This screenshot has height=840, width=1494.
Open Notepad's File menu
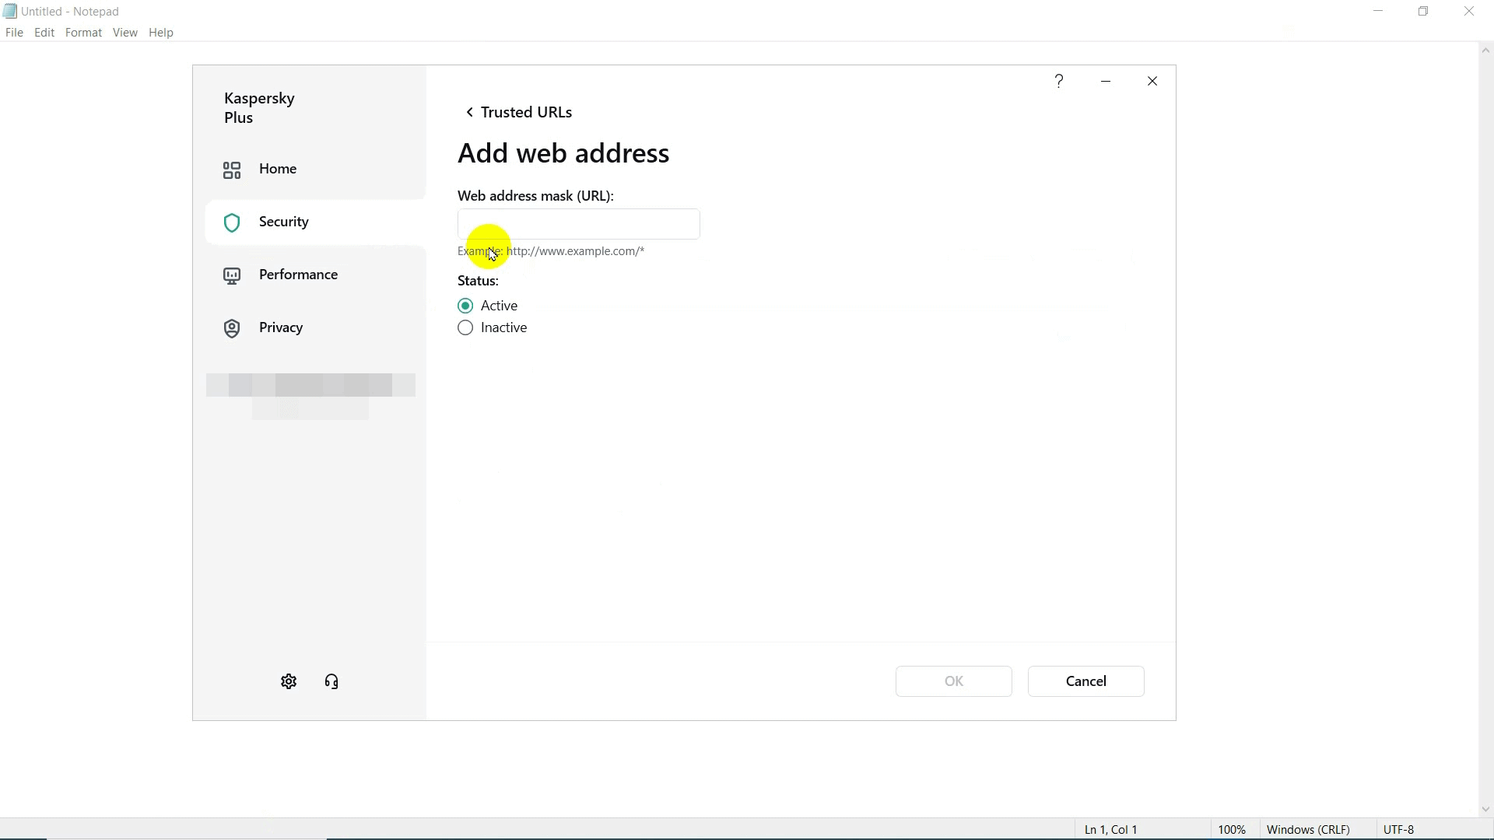[x=14, y=33]
